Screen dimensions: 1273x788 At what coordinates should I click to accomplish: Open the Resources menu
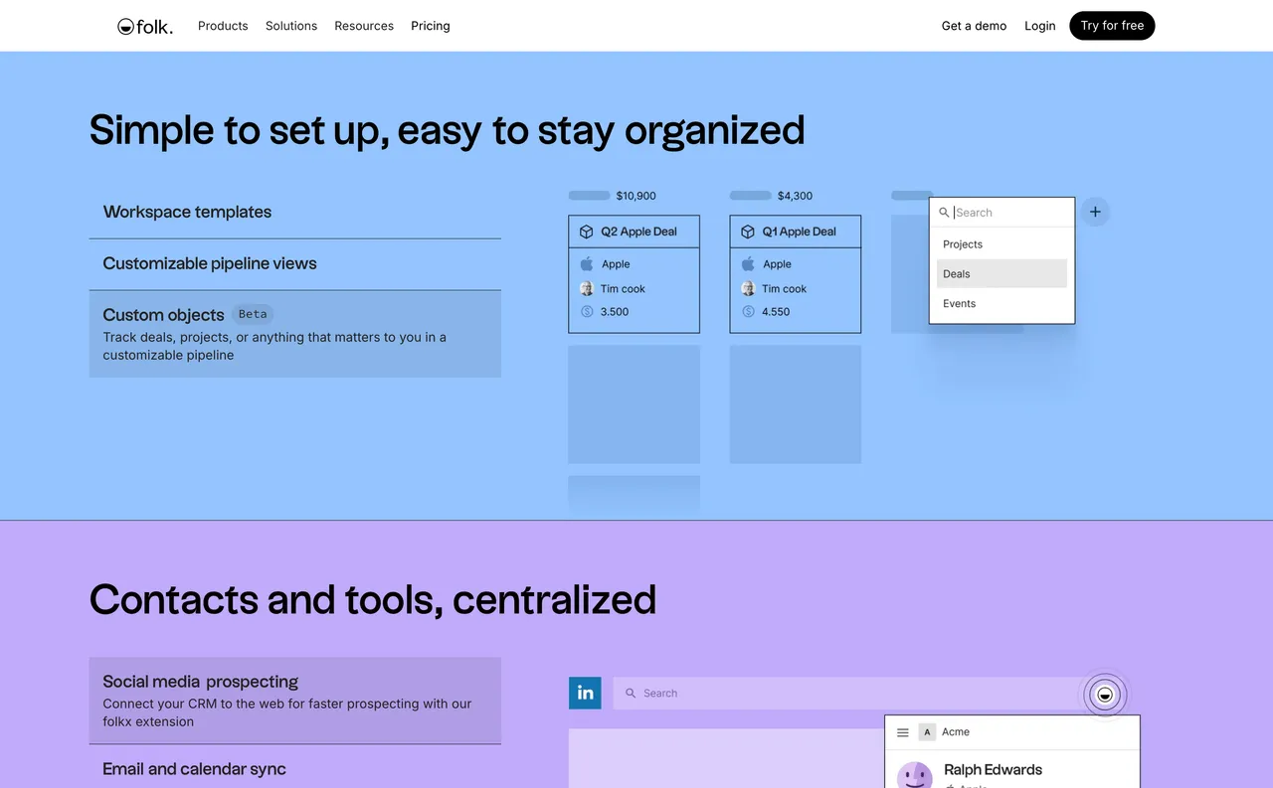(x=364, y=26)
